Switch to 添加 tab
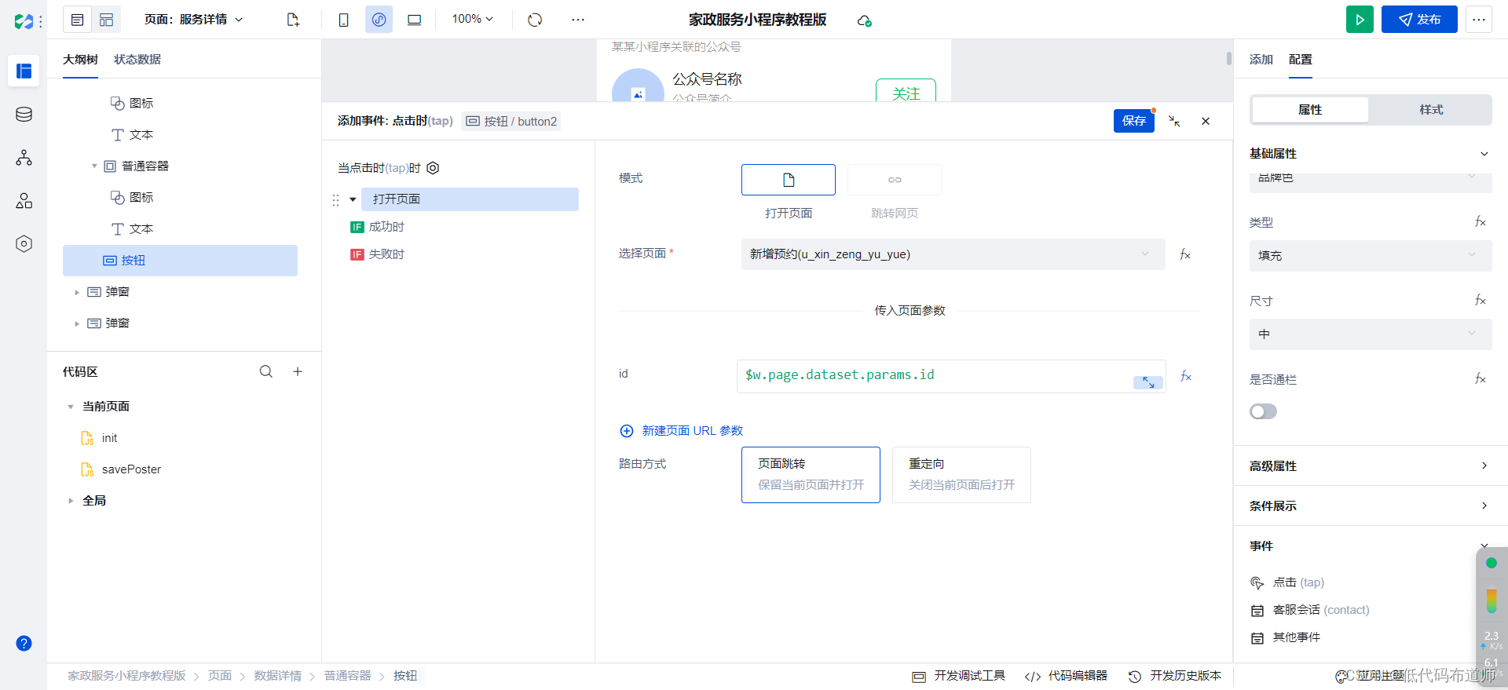 click(x=1261, y=60)
